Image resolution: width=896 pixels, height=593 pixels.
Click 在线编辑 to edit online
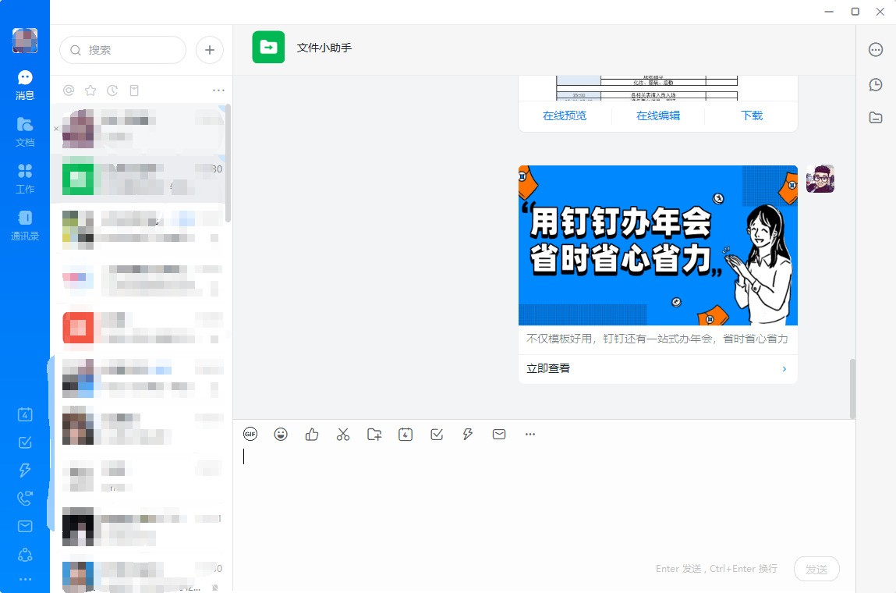658,115
